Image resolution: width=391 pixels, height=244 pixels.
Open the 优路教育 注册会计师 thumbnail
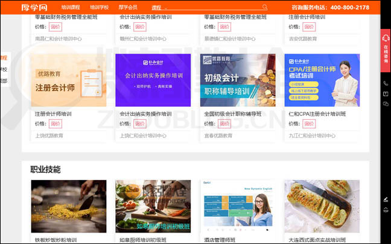tap(69, 80)
